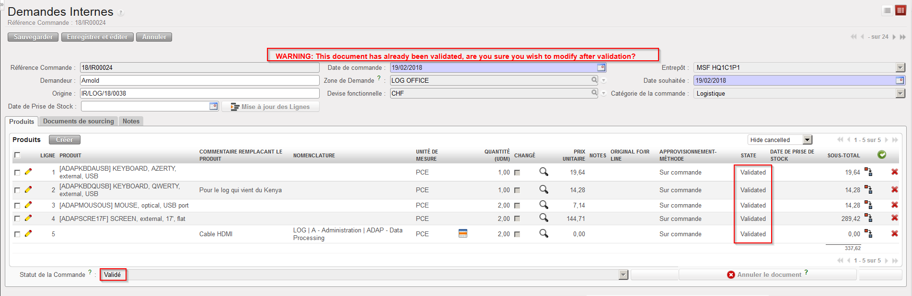Switch to list view icon top right
Viewport: 912px width, 296px height.
(x=887, y=11)
